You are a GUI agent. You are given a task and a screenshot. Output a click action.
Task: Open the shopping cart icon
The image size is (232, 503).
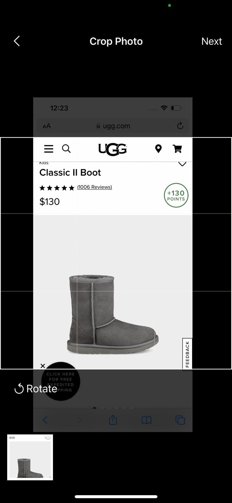pyautogui.click(x=177, y=149)
